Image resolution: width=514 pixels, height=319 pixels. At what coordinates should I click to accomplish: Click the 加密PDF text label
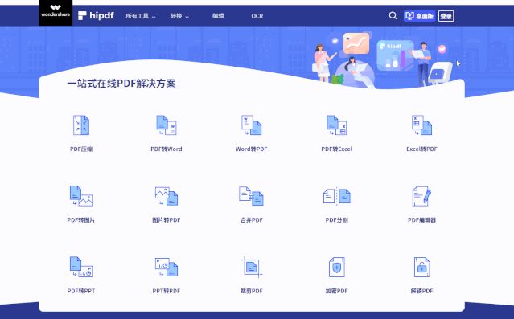click(x=337, y=291)
